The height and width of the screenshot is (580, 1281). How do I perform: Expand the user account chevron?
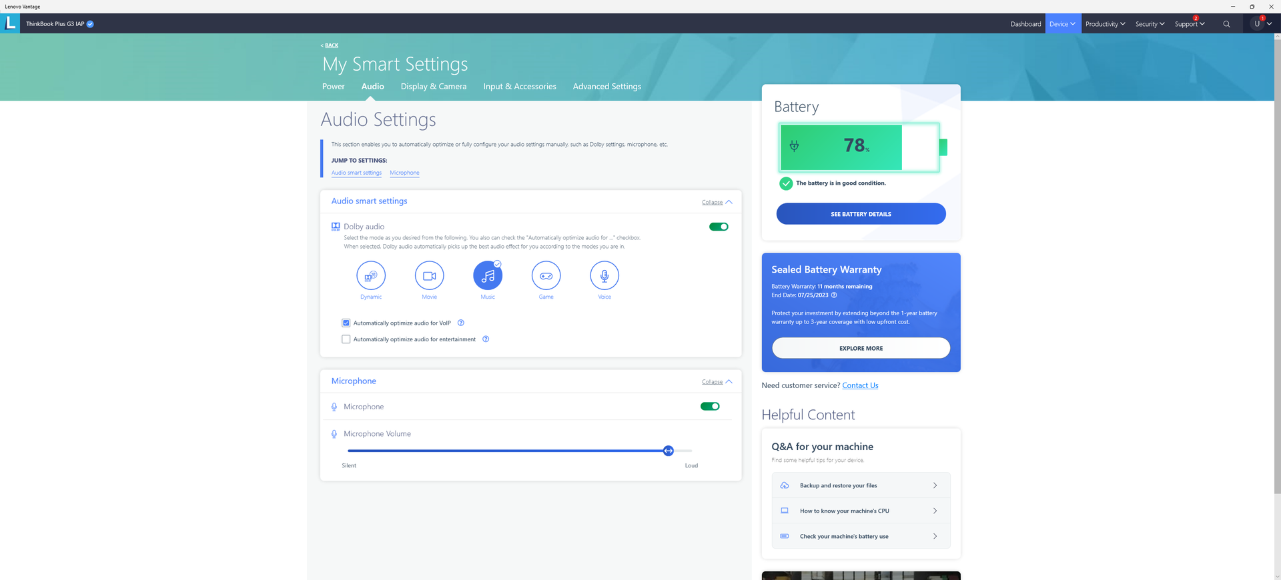coord(1269,24)
